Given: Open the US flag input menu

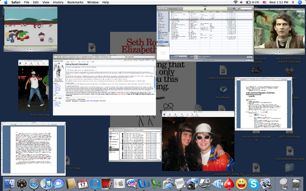Looking at the screenshot, I should tap(264, 2).
